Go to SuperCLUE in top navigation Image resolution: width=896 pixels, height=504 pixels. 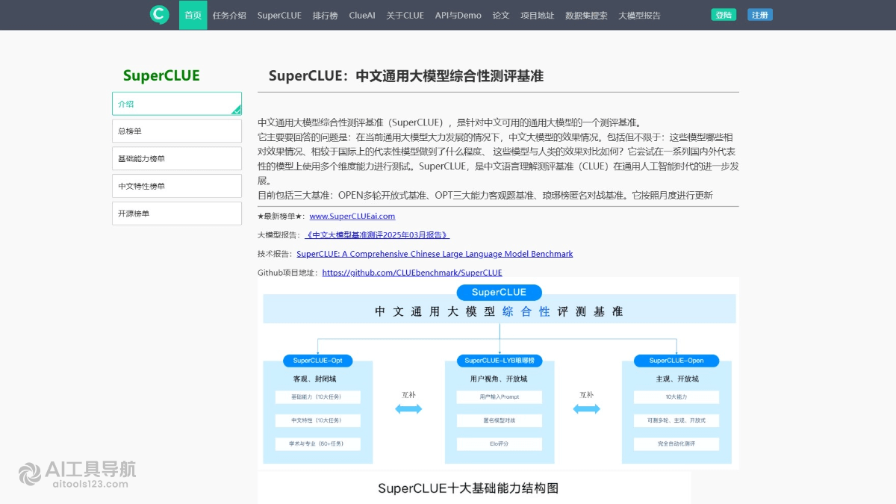point(279,15)
